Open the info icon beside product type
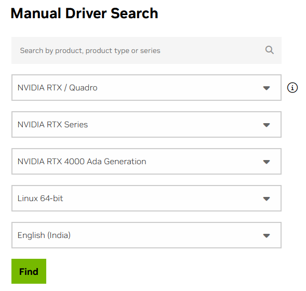The image size is (306, 291). point(292,87)
